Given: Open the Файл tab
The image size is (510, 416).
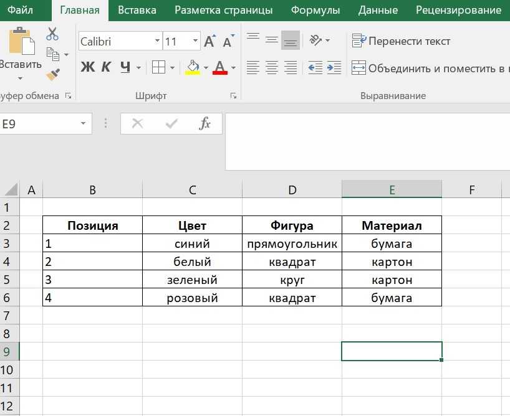Looking at the screenshot, I should pos(20,10).
